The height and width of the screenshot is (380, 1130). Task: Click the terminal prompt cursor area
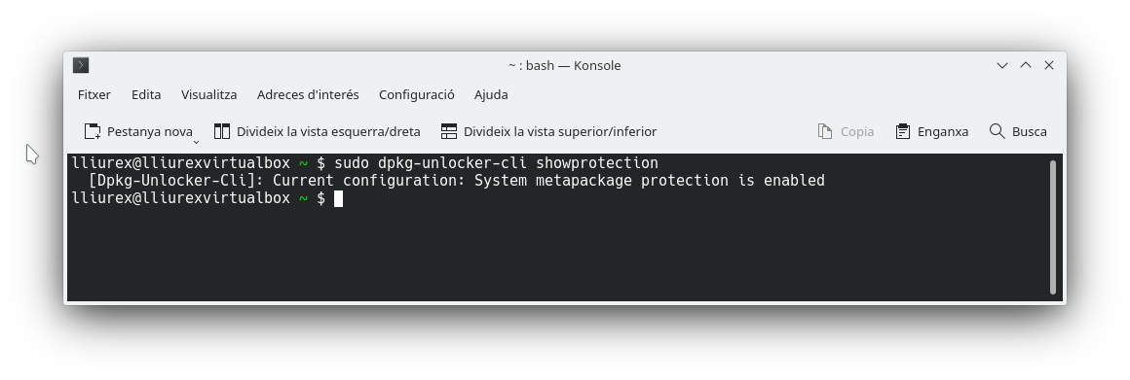(339, 198)
